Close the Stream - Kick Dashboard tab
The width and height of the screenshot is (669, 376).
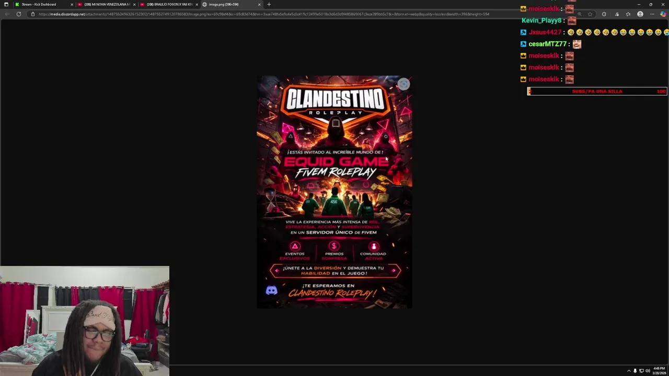click(x=72, y=4)
